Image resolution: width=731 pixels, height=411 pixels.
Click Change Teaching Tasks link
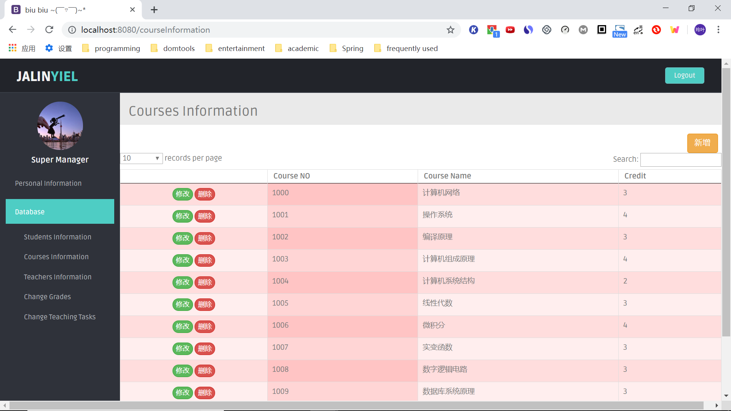[60, 317]
